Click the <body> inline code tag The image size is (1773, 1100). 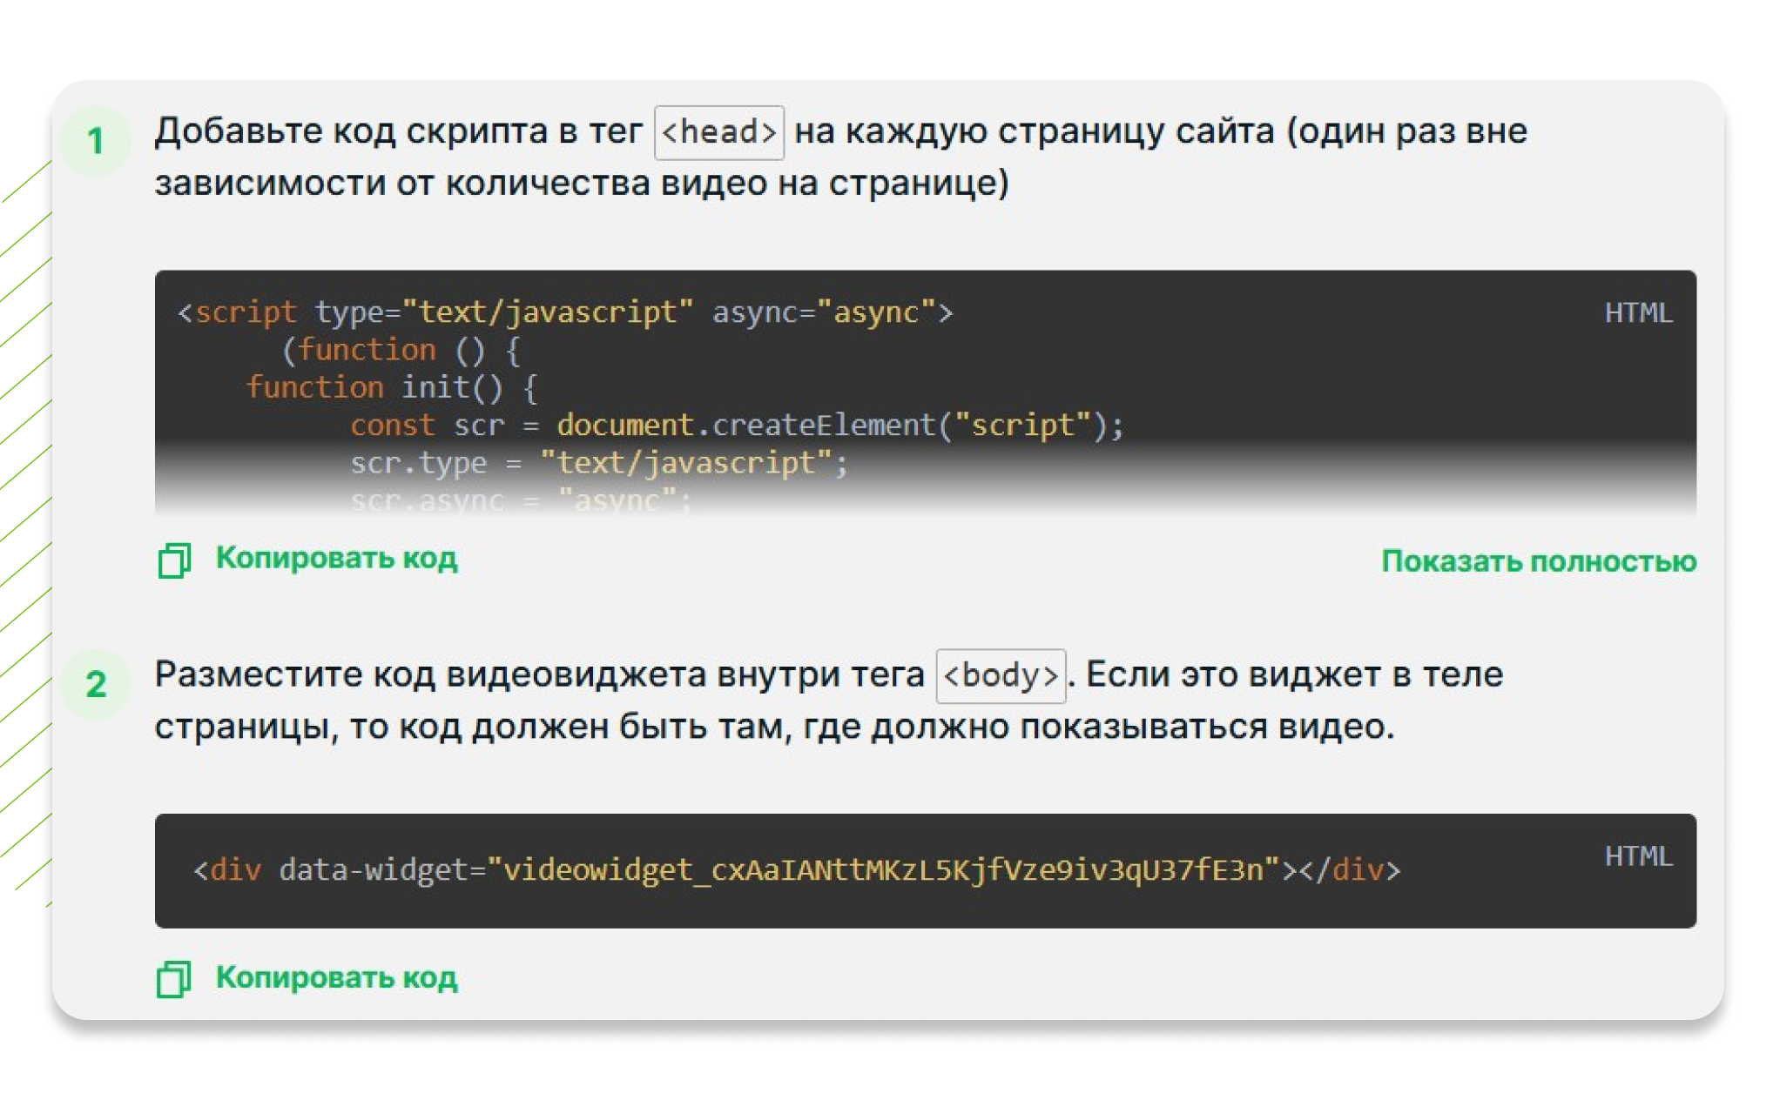1000,676
